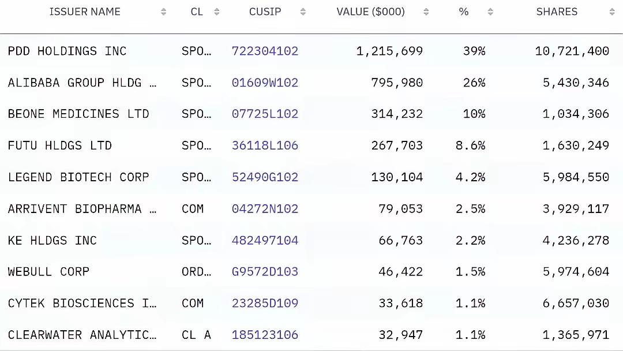
Task: Click the 52490G102 CUSIP link
Action: [x=265, y=177]
